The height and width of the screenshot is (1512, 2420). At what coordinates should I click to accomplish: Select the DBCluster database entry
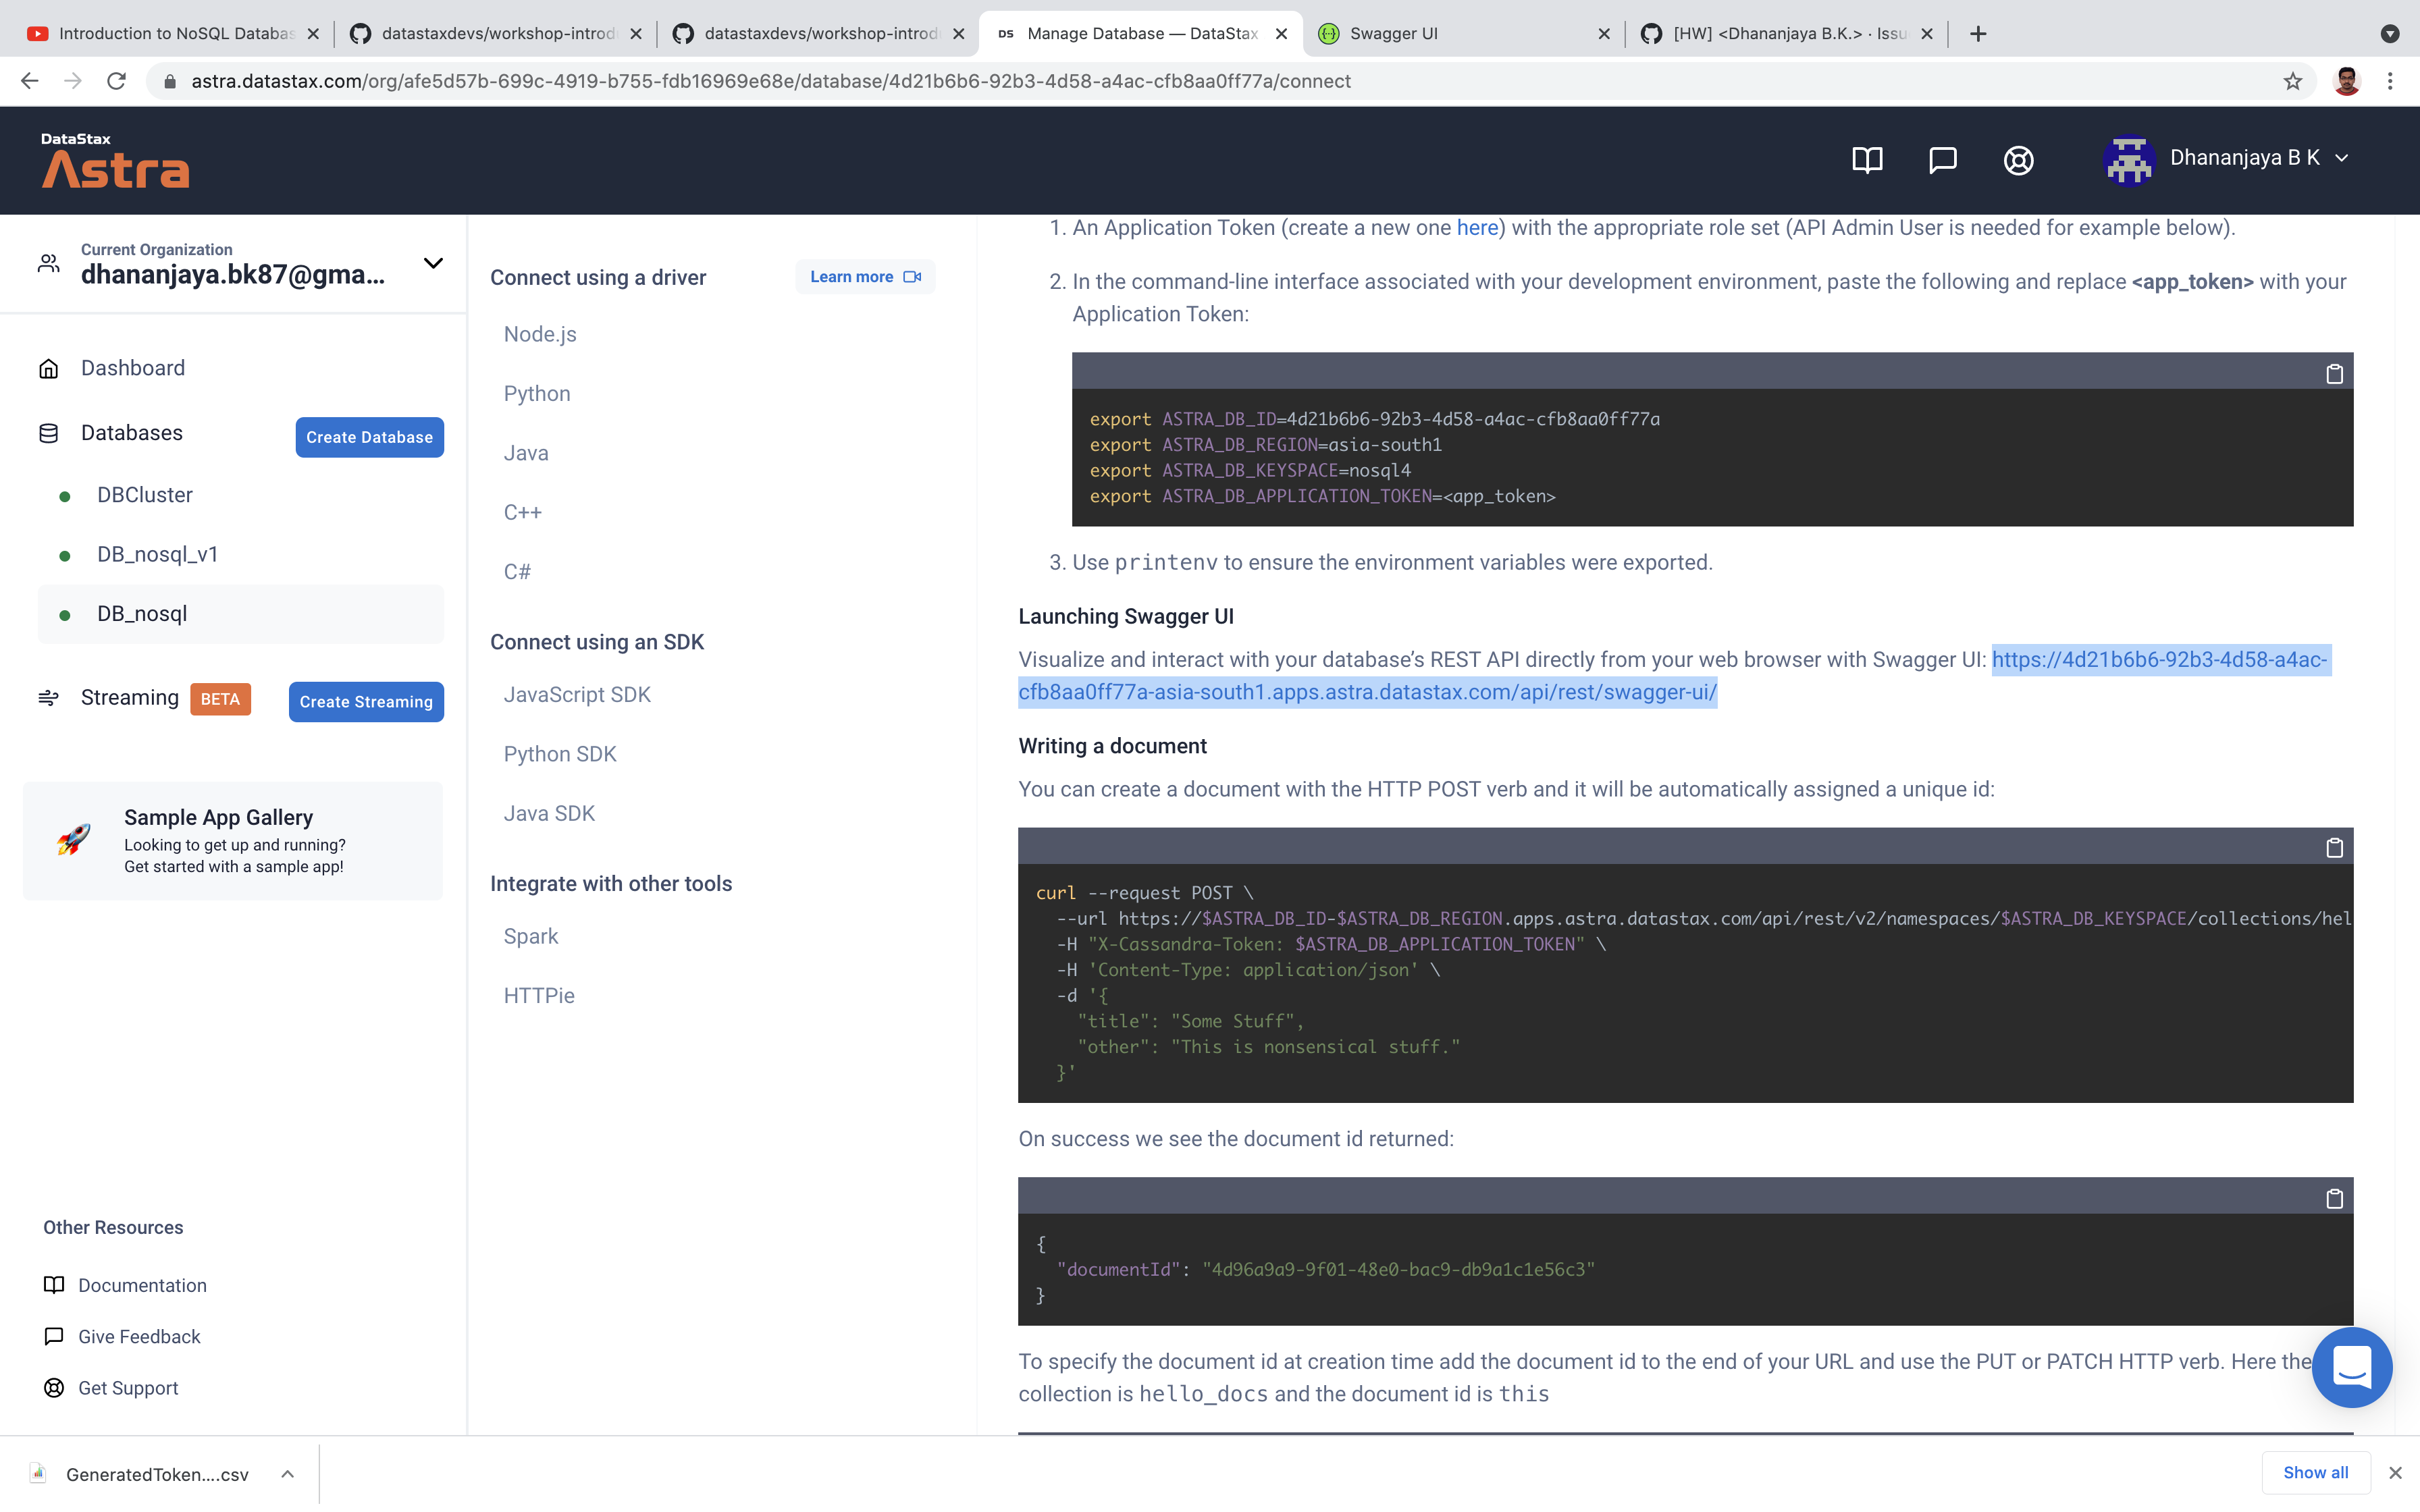coord(144,494)
